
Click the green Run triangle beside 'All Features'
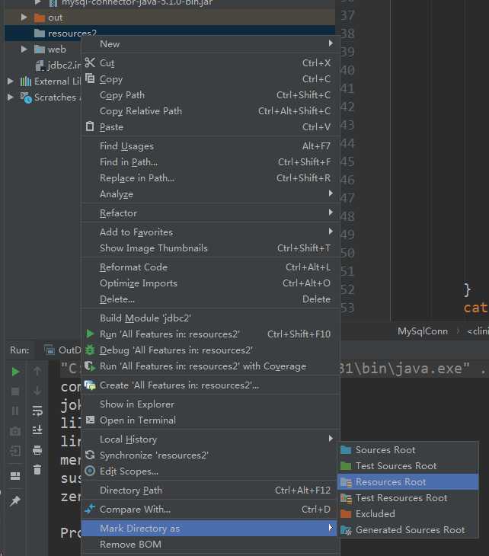[90, 334]
